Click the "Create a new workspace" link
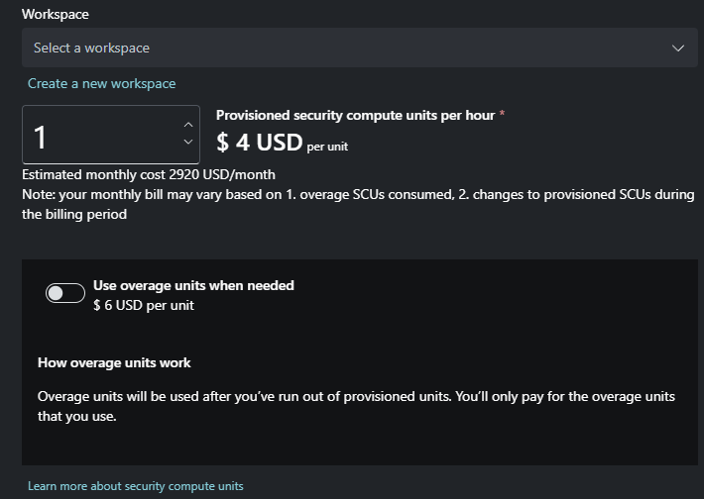 pyautogui.click(x=101, y=83)
